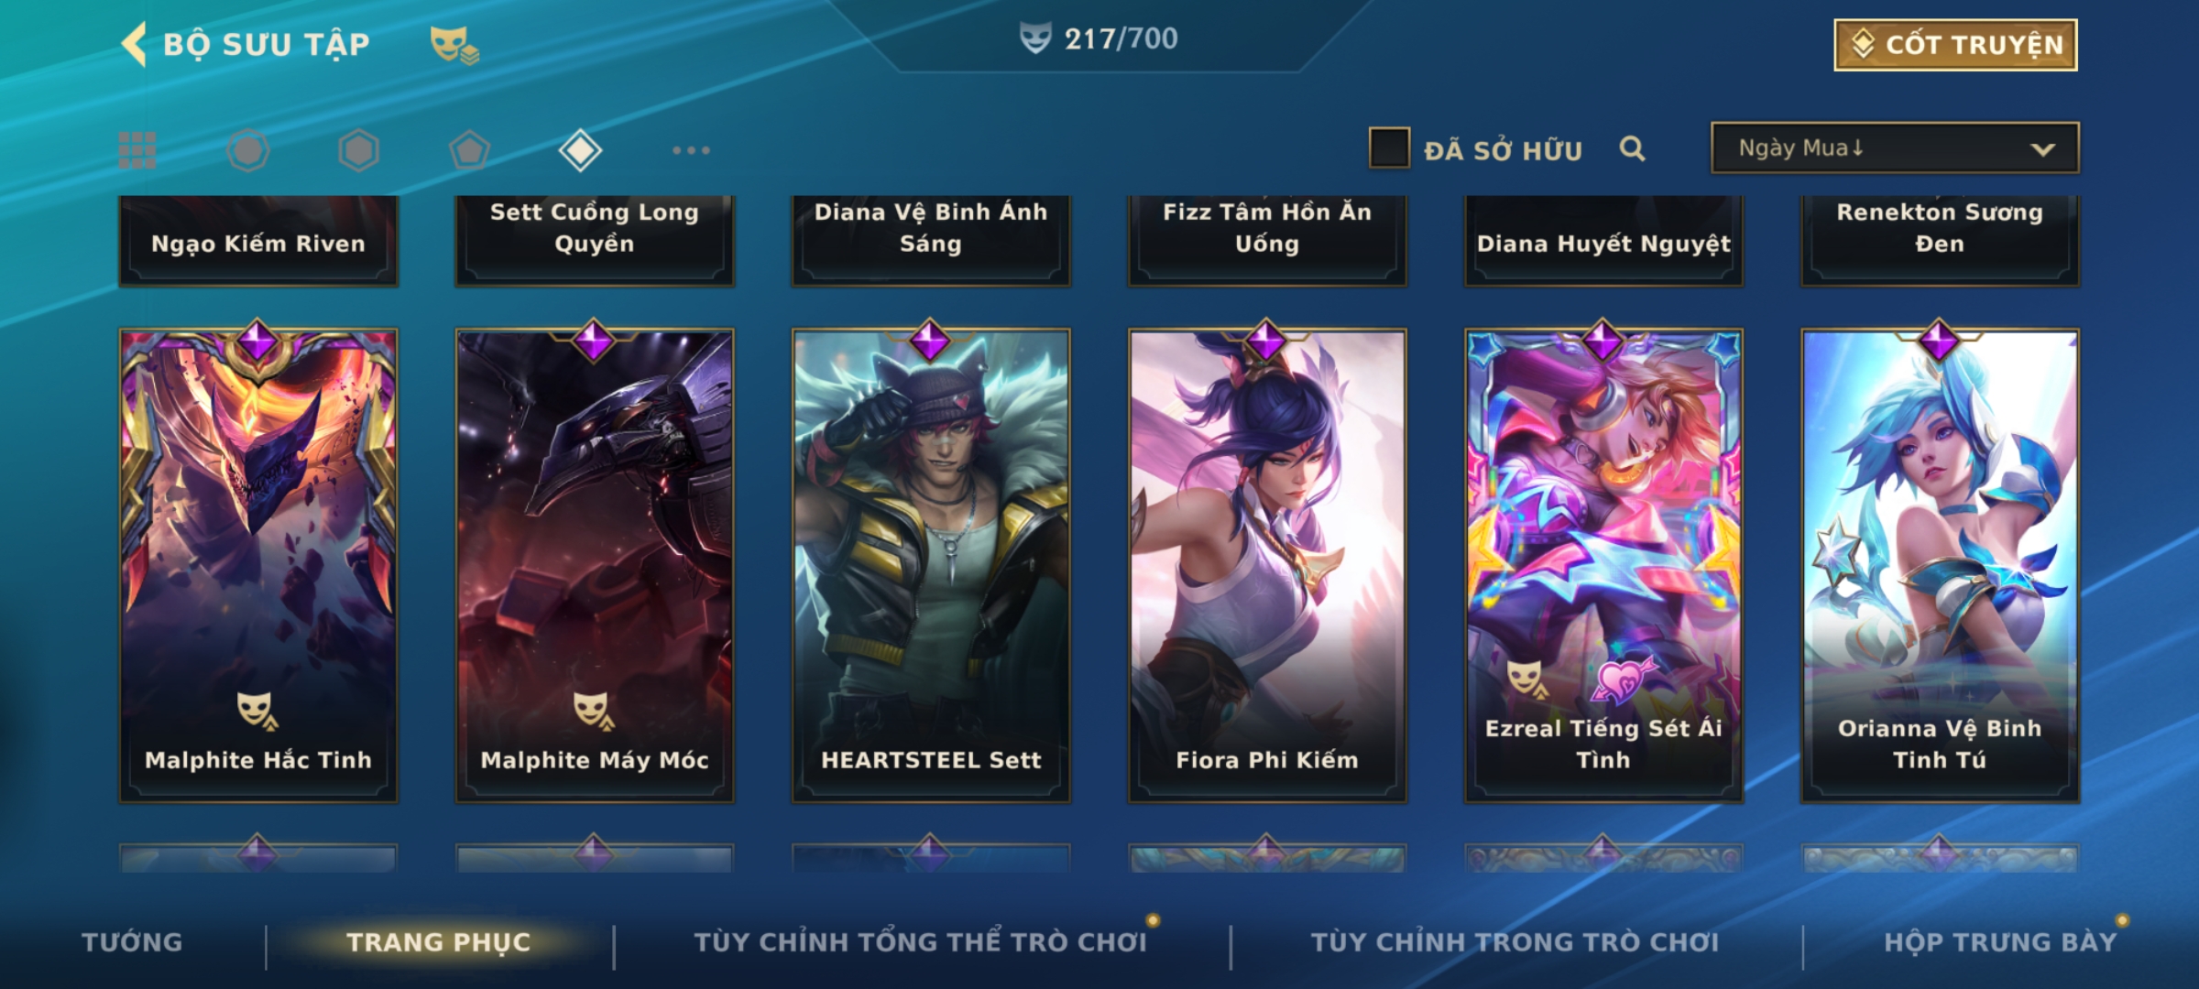Open the skin search magnifier

(x=1632, y=148)
